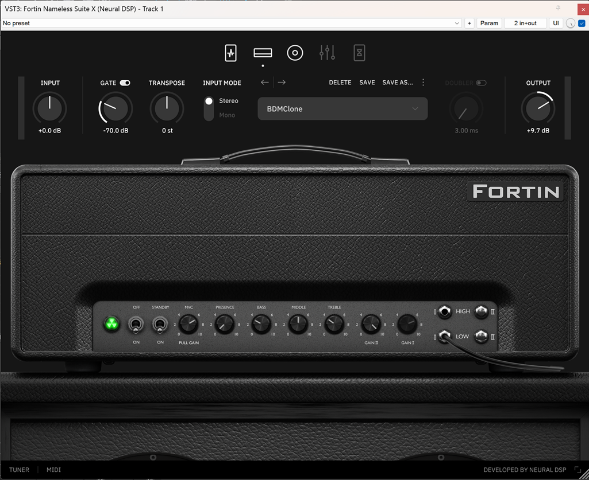
Task: Click the window resize corner icon
Action: tap(578, 470)
